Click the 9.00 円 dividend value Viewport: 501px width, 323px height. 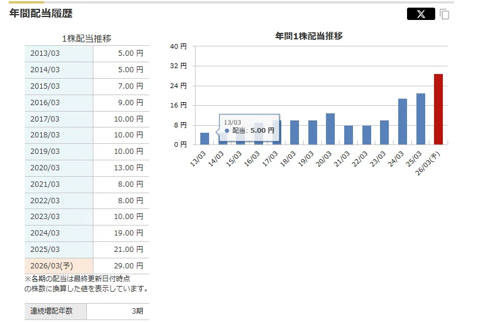coord(130,103)
